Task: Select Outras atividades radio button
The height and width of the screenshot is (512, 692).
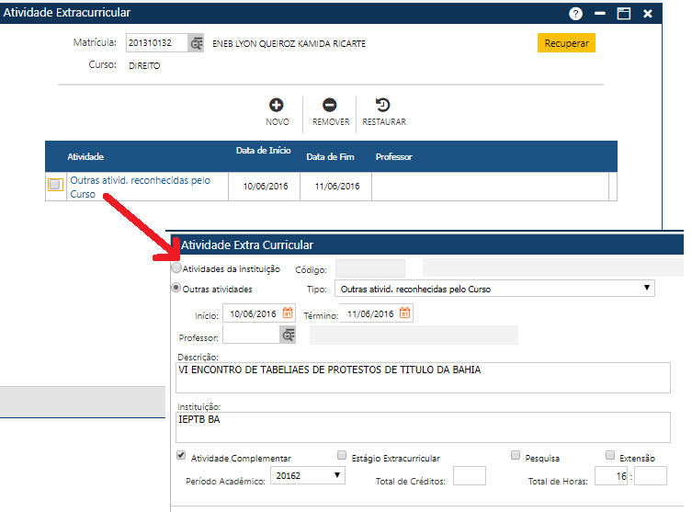Action: [x=176, y=289]
